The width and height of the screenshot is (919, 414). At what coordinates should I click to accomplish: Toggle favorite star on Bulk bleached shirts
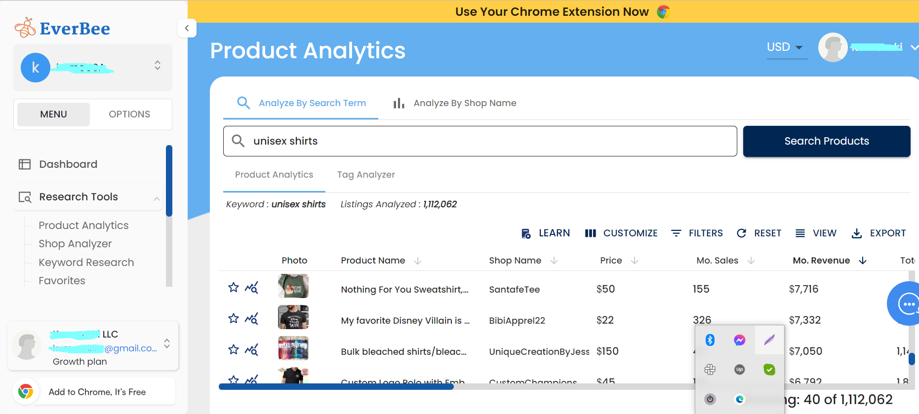pos(234,349)
